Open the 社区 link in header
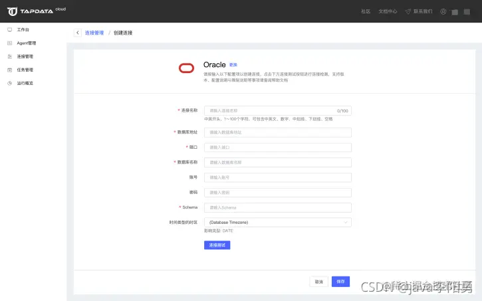 point(366,11)
